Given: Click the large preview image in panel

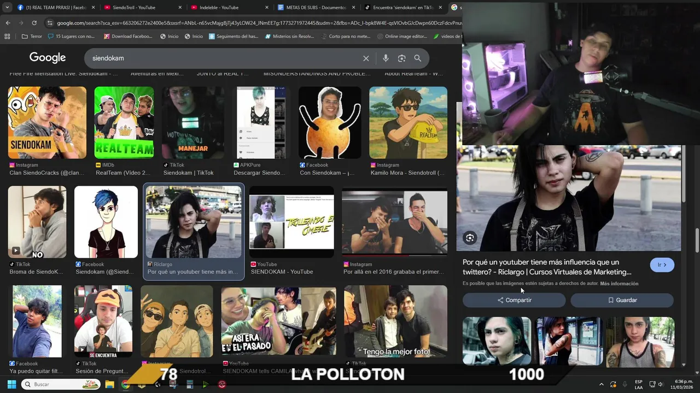Looking at the screenshot, I should 569,198.
